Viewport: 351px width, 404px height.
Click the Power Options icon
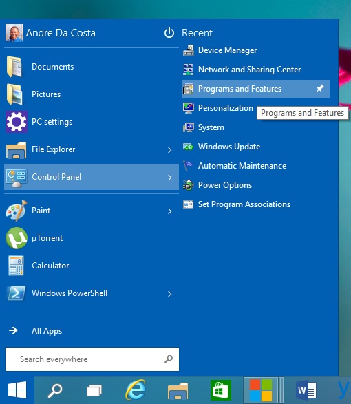point(188,185)
